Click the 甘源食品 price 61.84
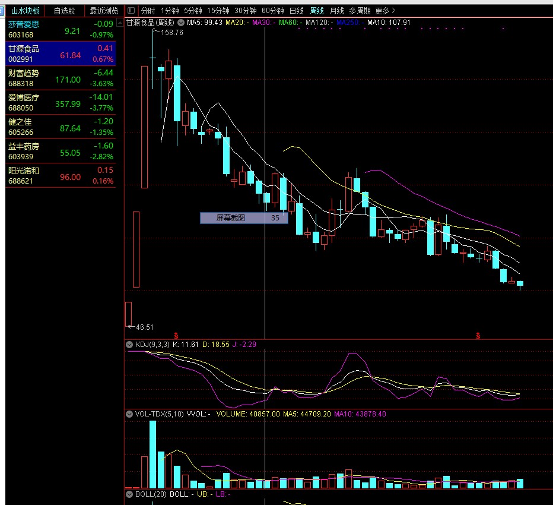553x505 pixels. 70,55
